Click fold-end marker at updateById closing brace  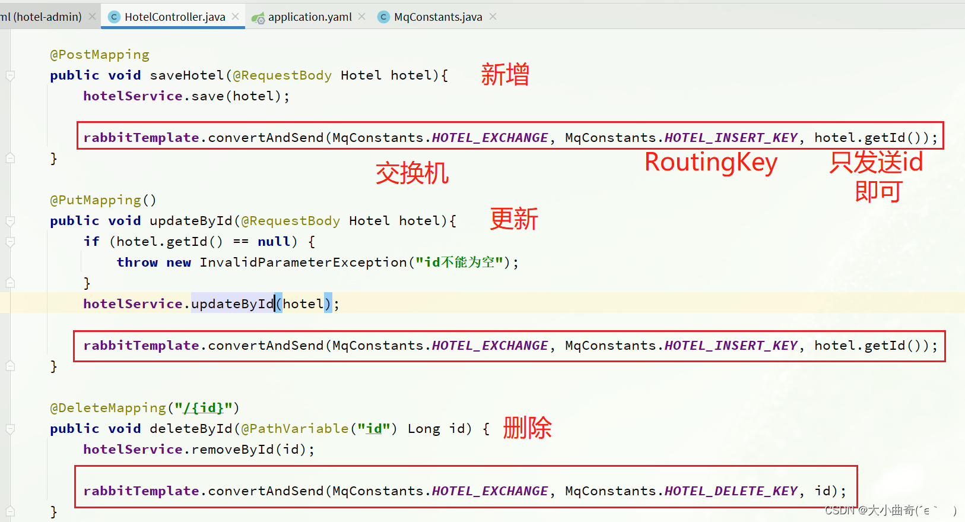(x=10, y=366)
